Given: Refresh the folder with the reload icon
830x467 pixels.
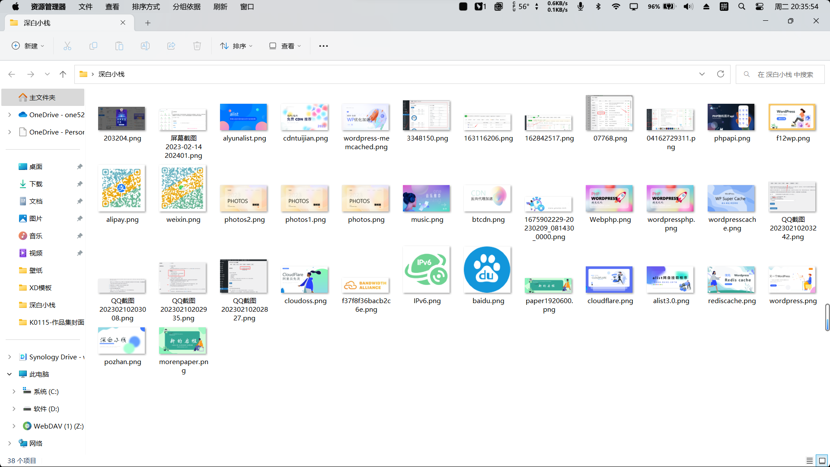Looking at the screenshot, I should 721,74.
